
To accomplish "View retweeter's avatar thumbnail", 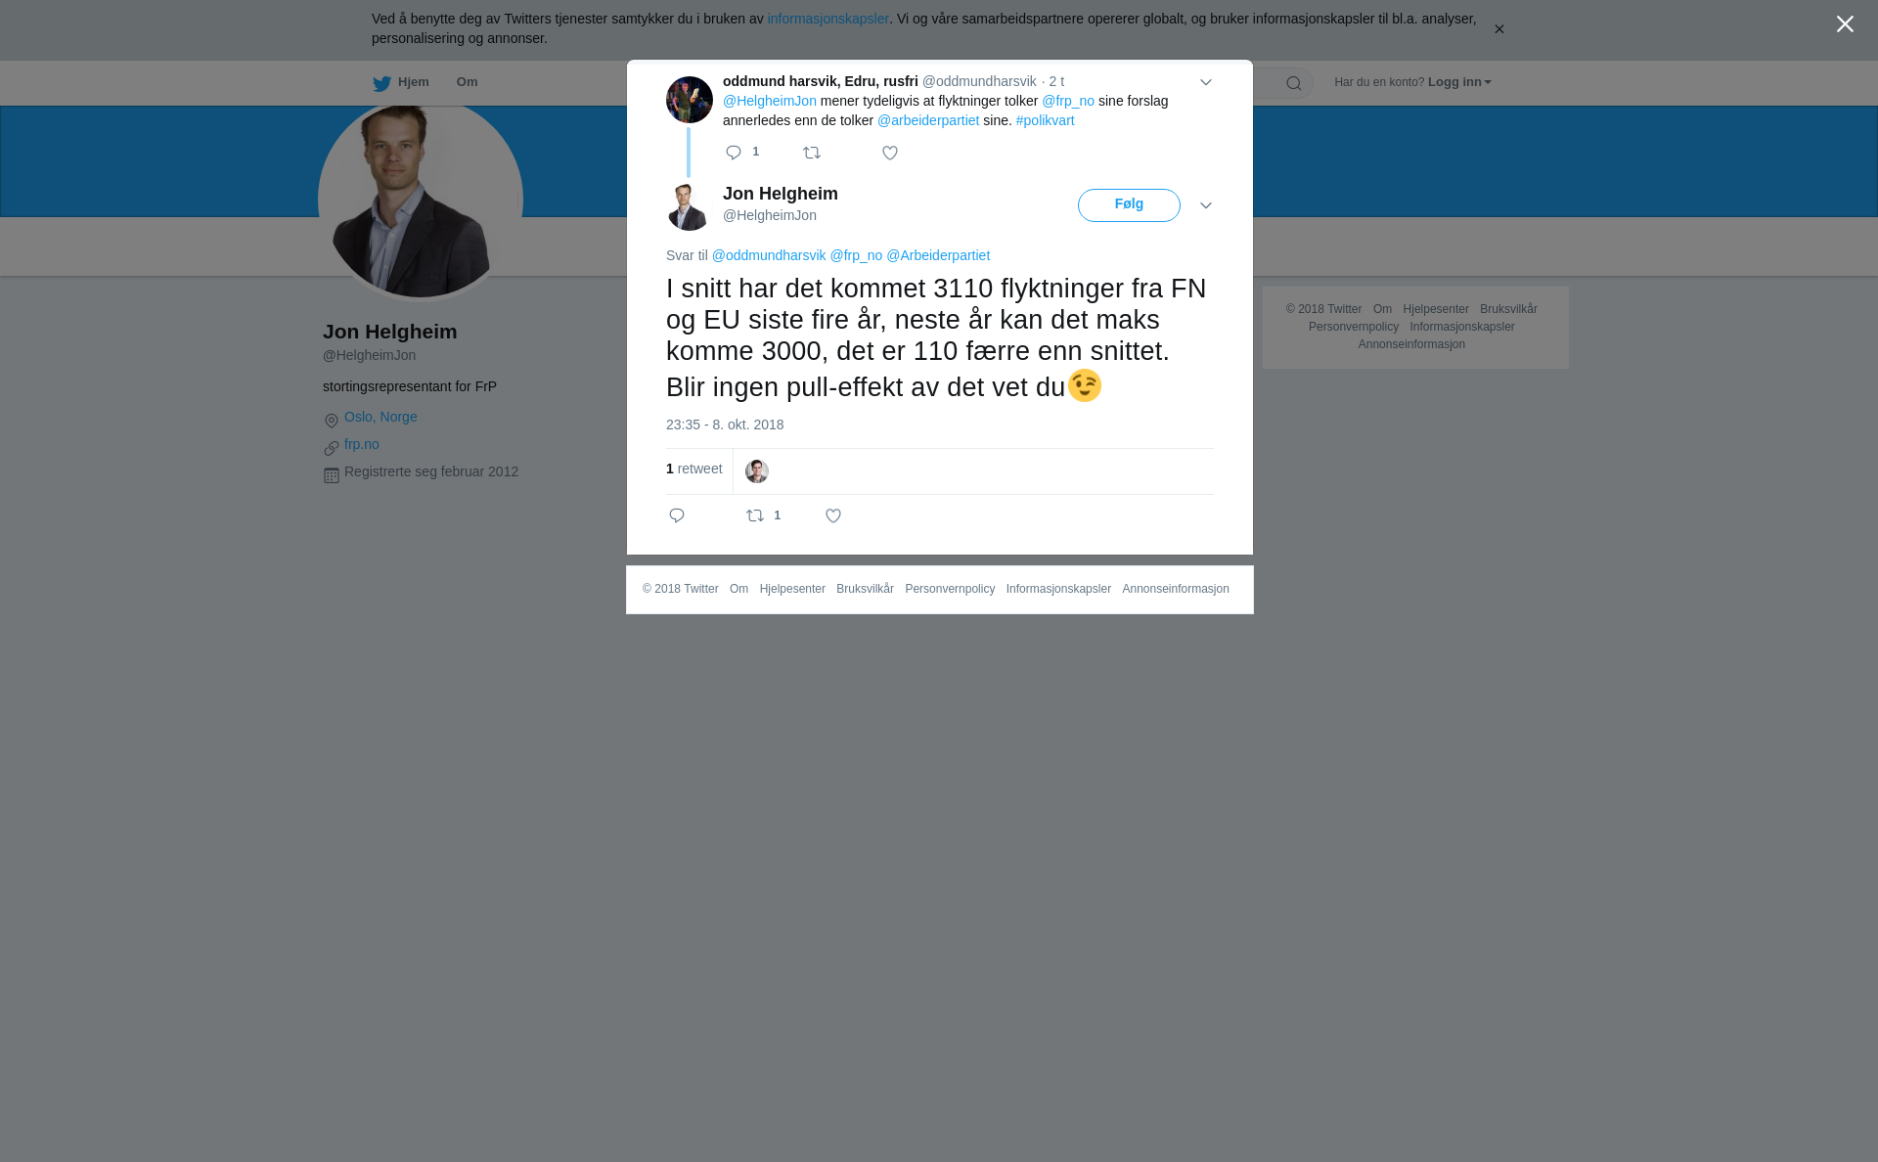I will point(757,471).
